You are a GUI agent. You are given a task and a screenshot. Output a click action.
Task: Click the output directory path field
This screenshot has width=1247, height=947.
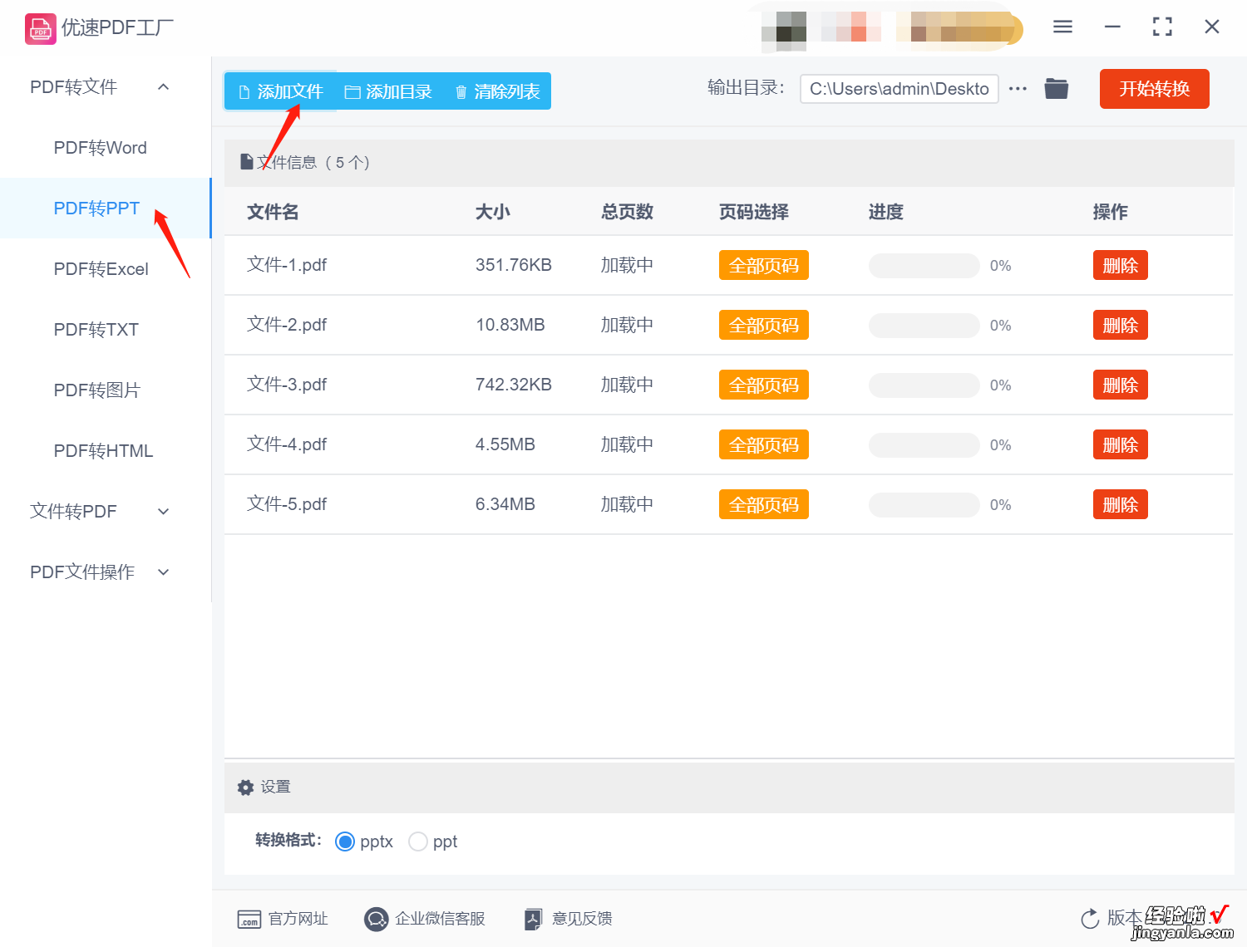coord(899,89)
